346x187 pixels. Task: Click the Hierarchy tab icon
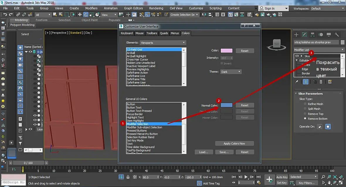tap(313, 35)
